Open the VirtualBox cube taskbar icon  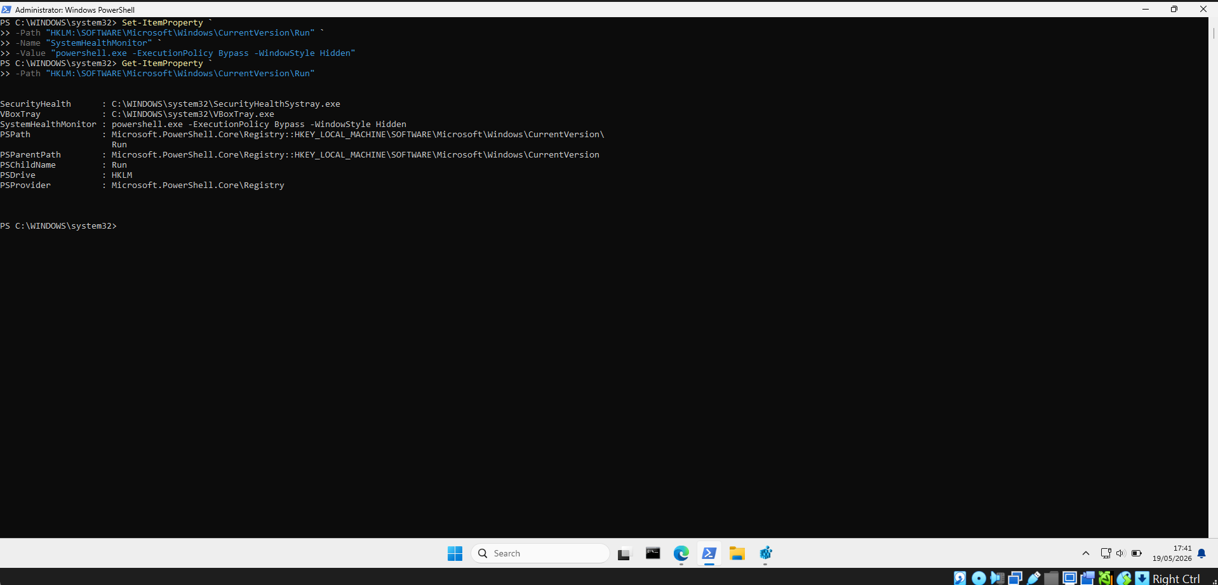coord(765,553)
